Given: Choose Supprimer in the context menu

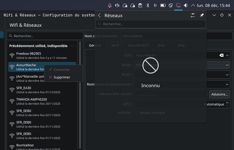Looking at the screenshot, I should (x=62, y=77).
